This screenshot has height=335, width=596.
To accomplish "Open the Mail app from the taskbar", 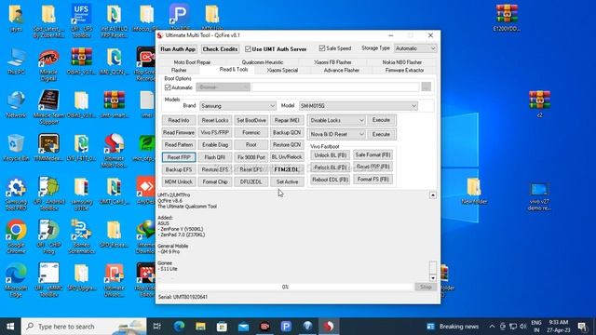I will coord(243,327).
